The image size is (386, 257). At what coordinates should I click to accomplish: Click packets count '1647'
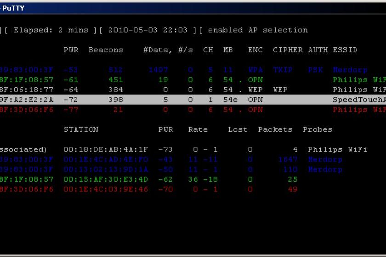click(x=288, y=160)
